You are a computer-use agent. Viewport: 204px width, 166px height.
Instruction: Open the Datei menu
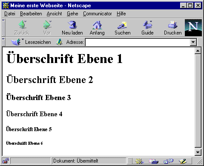tap(10, 14)
